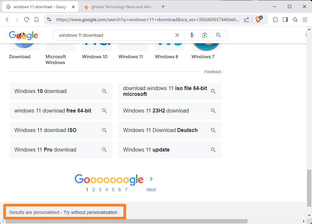Click magnifier beside Windows 11 Download Deutsch
The width and height of the screenshot is (312, 224).
pos(213,130)
